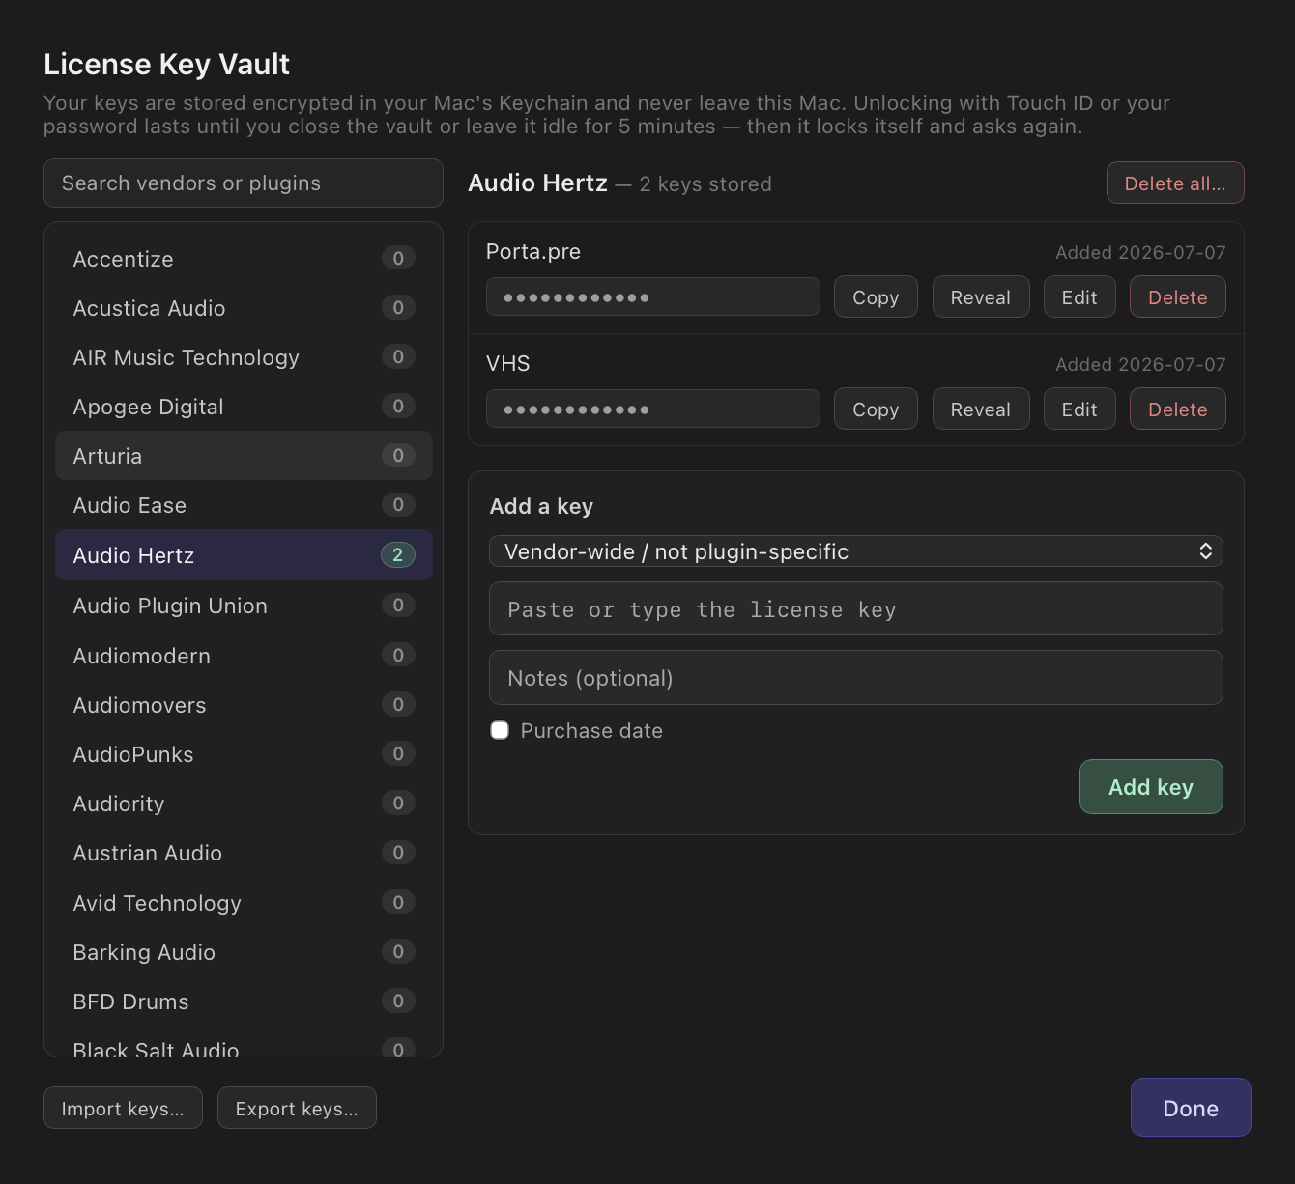
Task: Click the Porta.pre Added 2026-07-07 date
Action: coord(1140,252)
